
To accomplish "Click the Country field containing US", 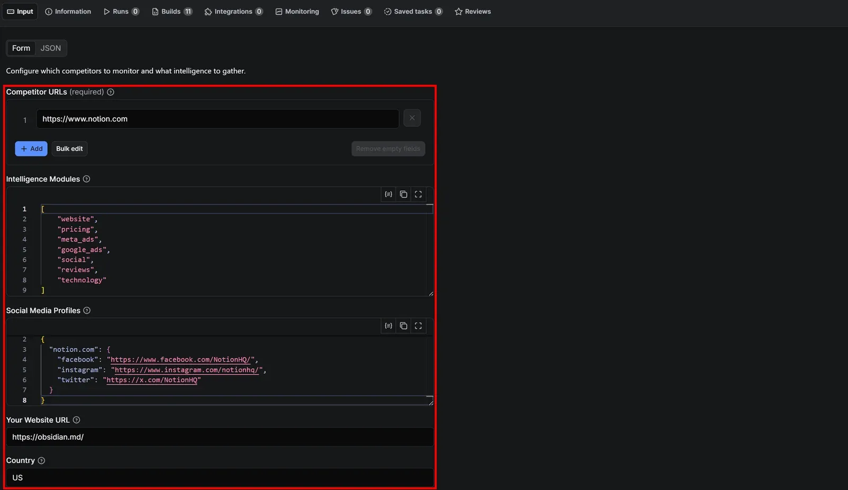I will [220, 478].
